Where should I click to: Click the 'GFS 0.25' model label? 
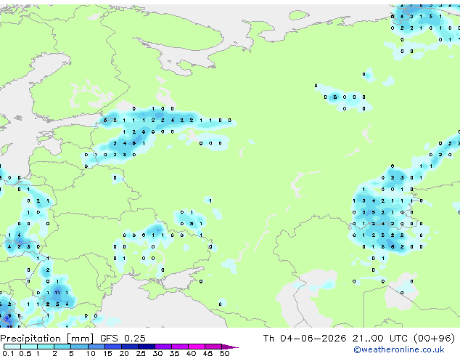(x=123, y=339)
